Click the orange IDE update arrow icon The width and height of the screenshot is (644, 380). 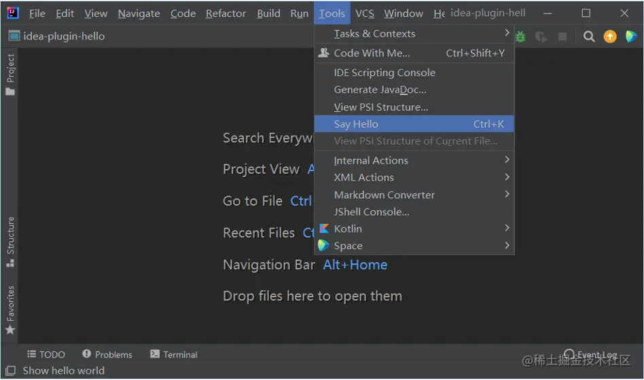pyautogui.click(x=610, y=37)
